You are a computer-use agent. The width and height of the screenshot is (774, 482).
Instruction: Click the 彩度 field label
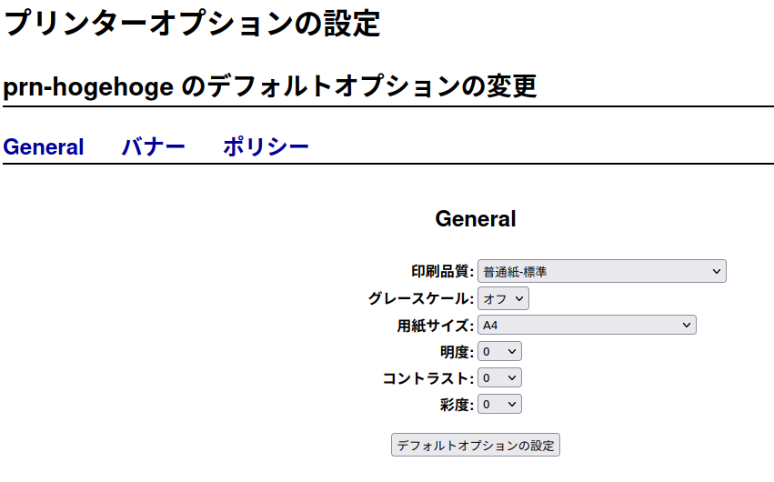(457, 405)
